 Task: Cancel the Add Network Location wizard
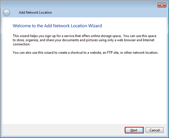tap(155, 130)
